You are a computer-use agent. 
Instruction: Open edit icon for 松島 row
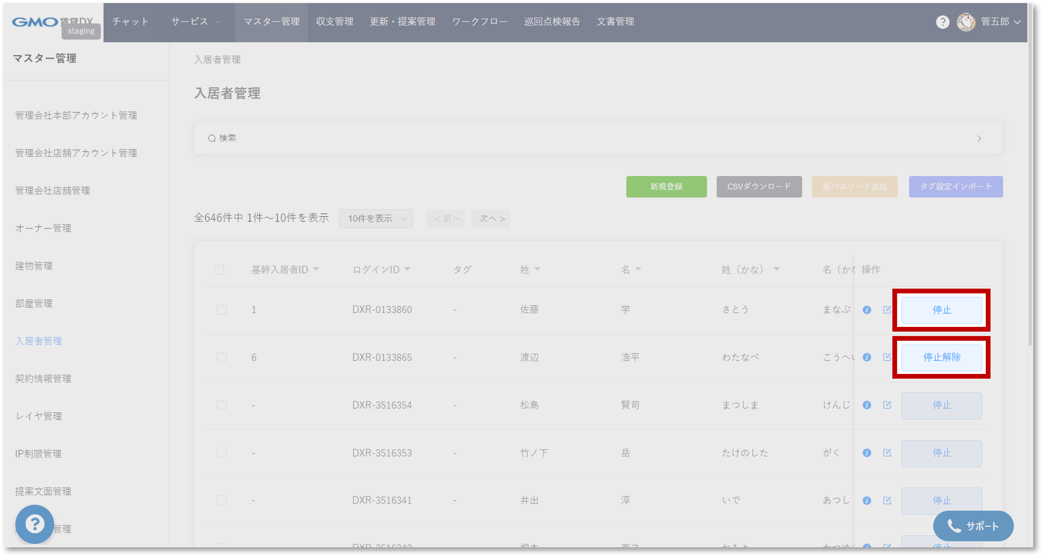tap(887, 405)
